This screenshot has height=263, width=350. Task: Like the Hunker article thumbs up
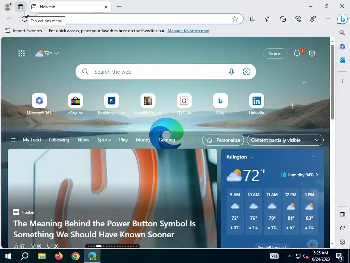19,246
